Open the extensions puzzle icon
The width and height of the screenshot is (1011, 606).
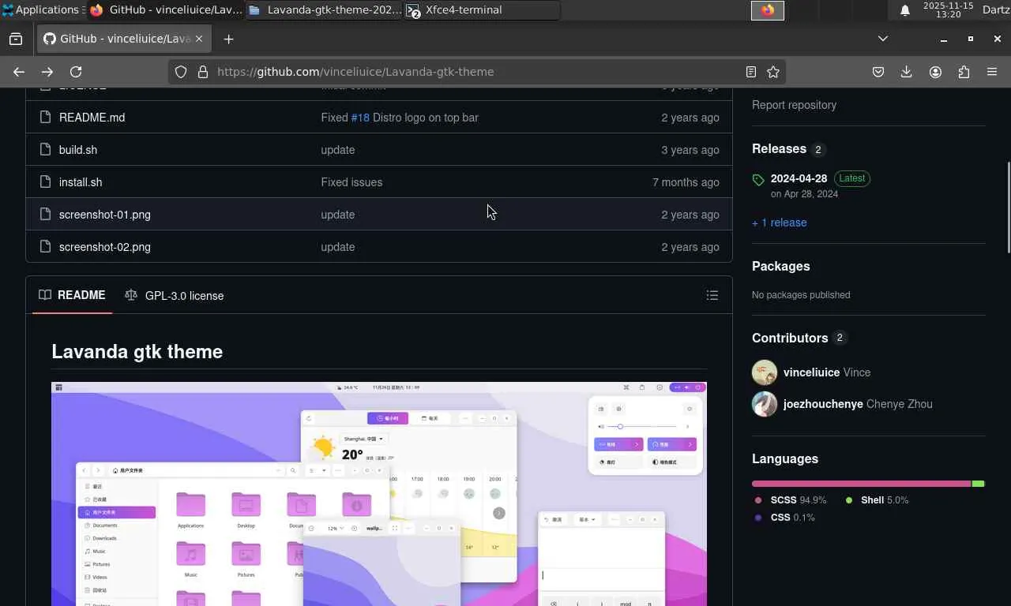click(964, 72)
